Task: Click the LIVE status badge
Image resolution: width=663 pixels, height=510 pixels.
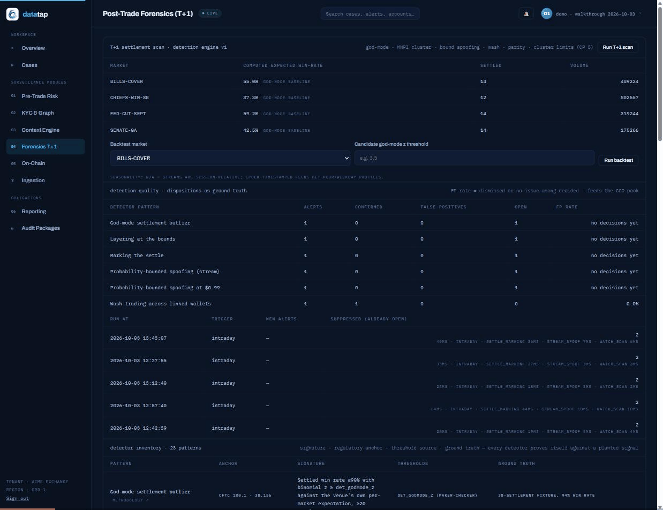Action: tap(210, 13)
